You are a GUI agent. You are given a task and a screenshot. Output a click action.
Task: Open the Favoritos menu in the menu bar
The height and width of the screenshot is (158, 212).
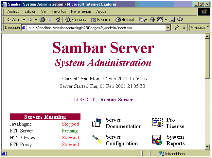tap(59, 11)
